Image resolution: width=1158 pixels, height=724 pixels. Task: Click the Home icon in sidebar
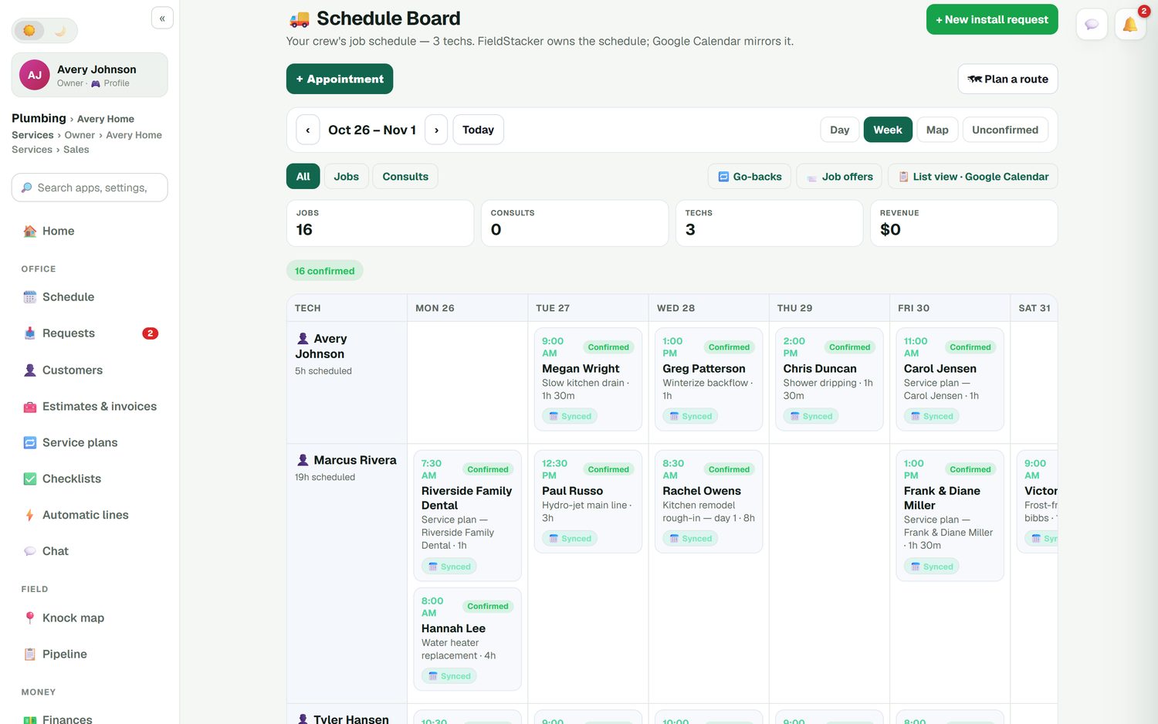29,231
